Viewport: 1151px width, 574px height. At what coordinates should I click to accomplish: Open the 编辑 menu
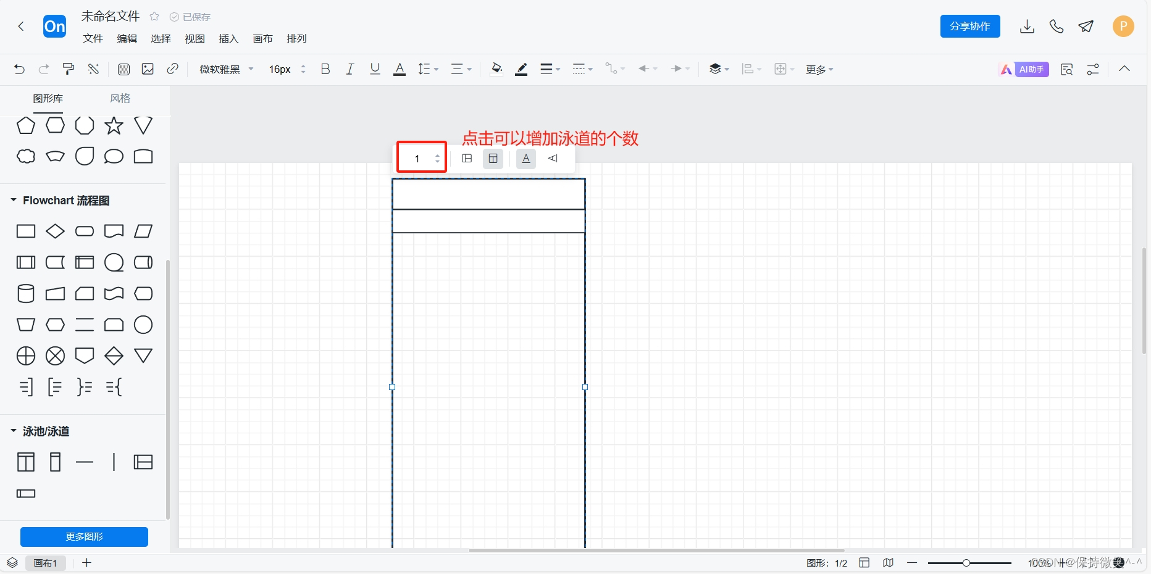127,38
